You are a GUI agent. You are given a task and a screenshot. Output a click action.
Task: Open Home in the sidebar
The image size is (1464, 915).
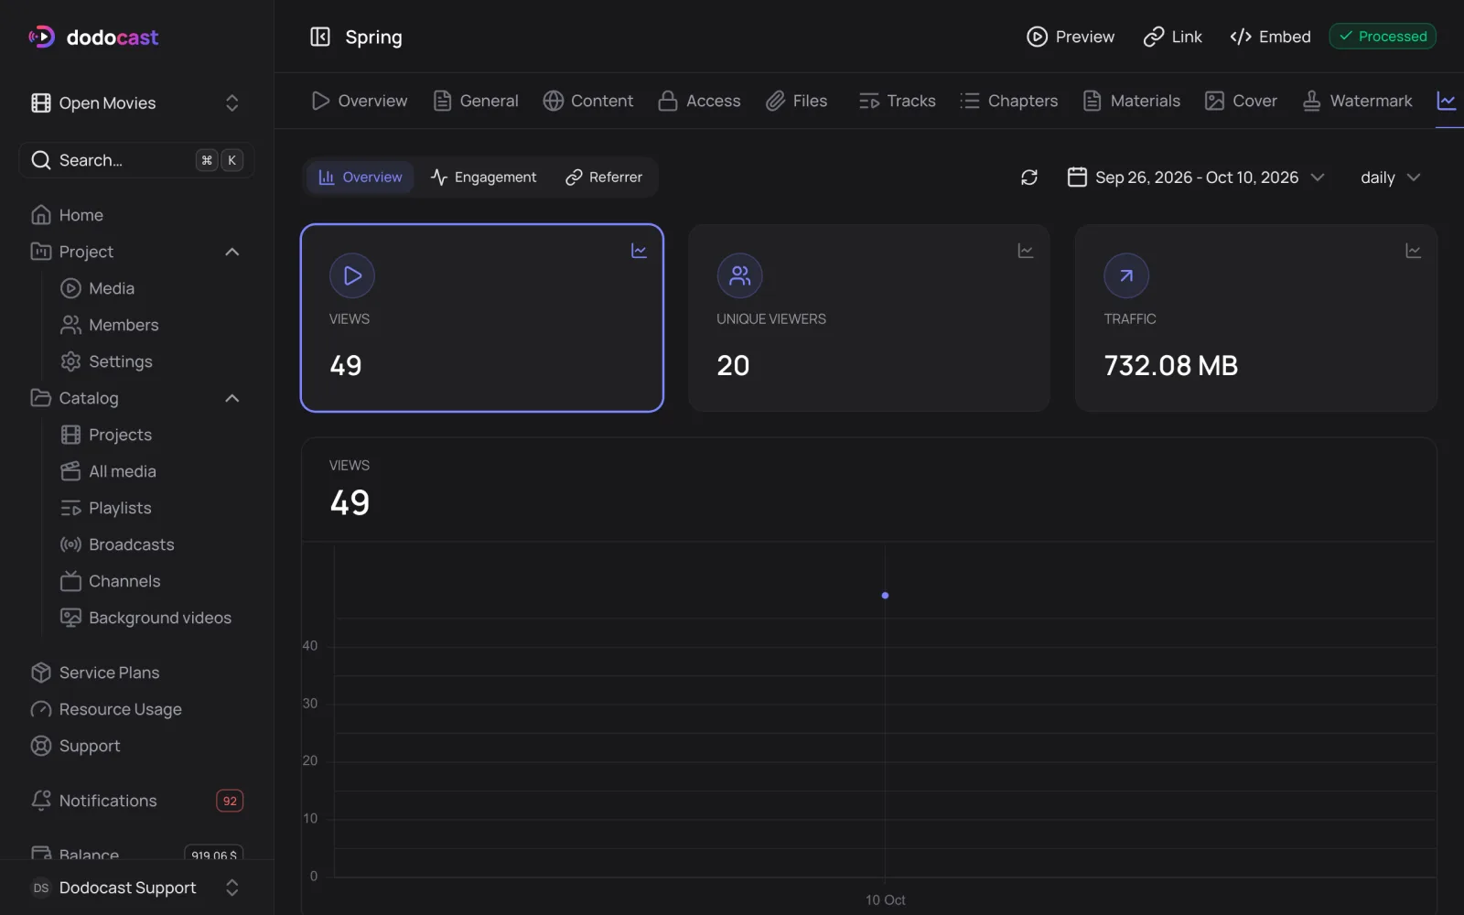click(137, 215)
